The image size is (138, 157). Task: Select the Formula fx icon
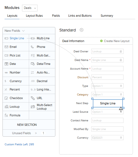click(6, 115)
